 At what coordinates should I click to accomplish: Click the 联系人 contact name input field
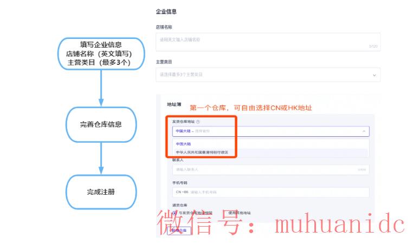pos(271,169)
